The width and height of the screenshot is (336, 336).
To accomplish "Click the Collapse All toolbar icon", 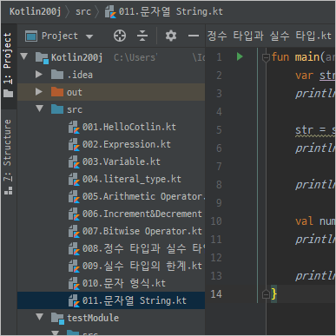I will pos(142,36).
